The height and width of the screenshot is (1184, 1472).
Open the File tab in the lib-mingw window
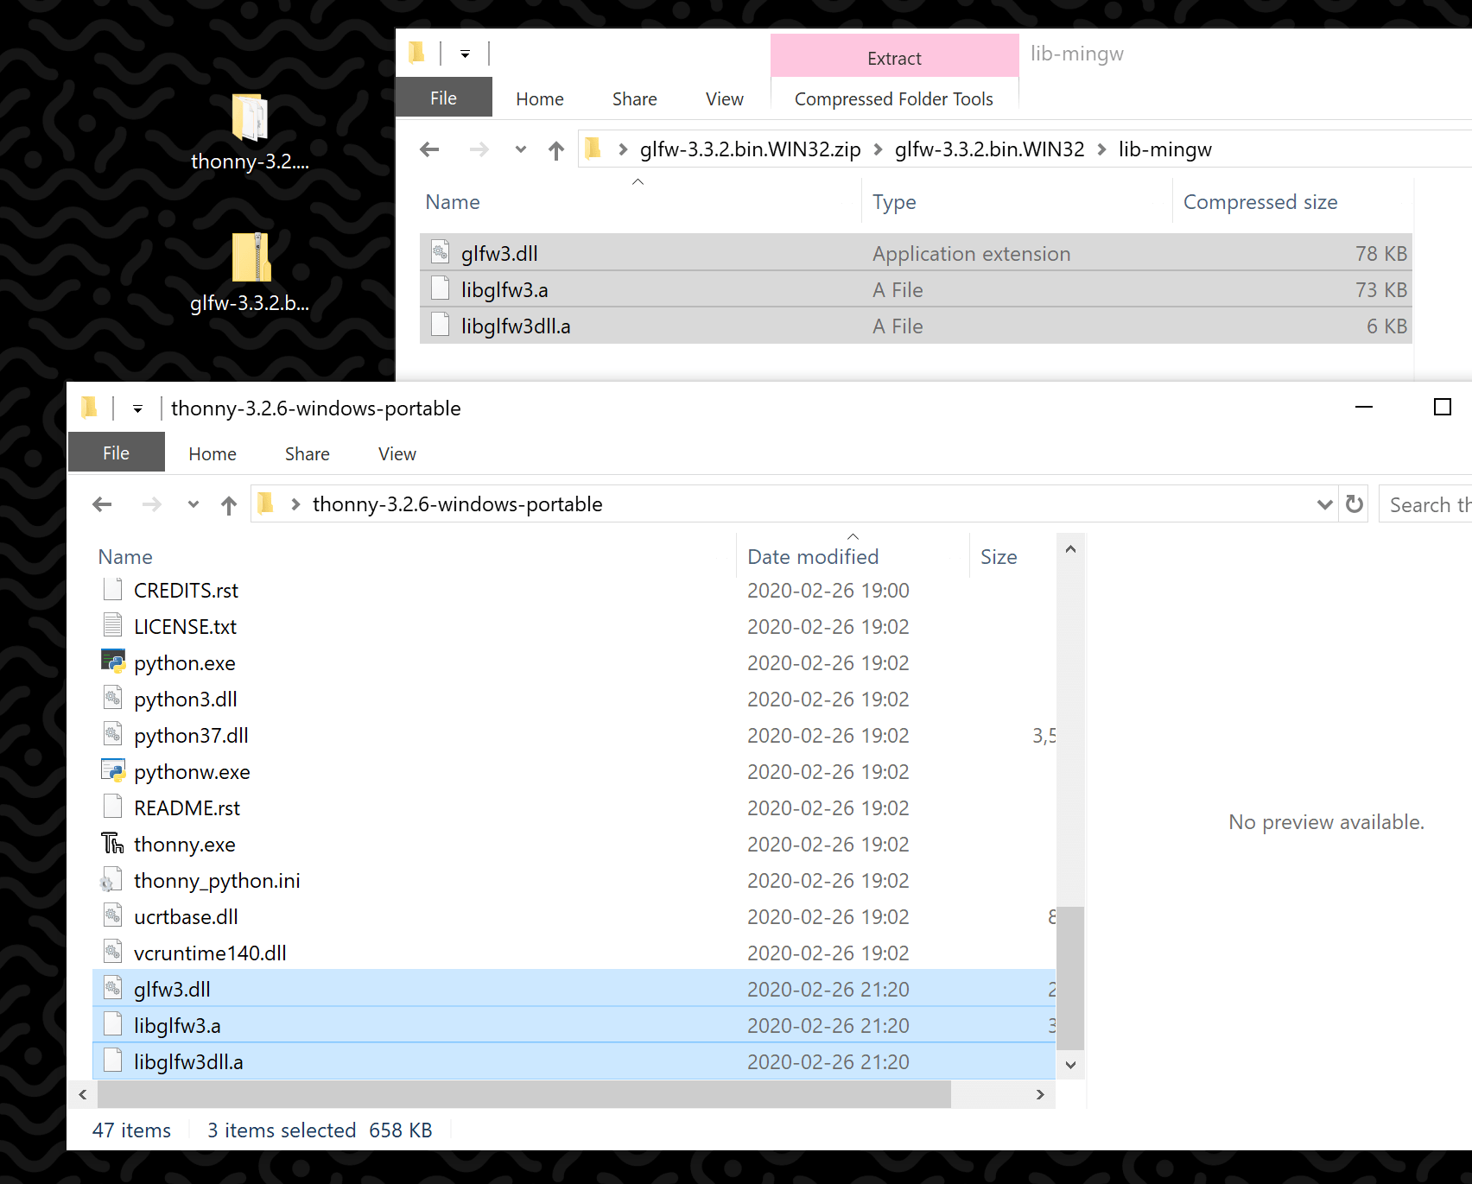pos(443,98)
